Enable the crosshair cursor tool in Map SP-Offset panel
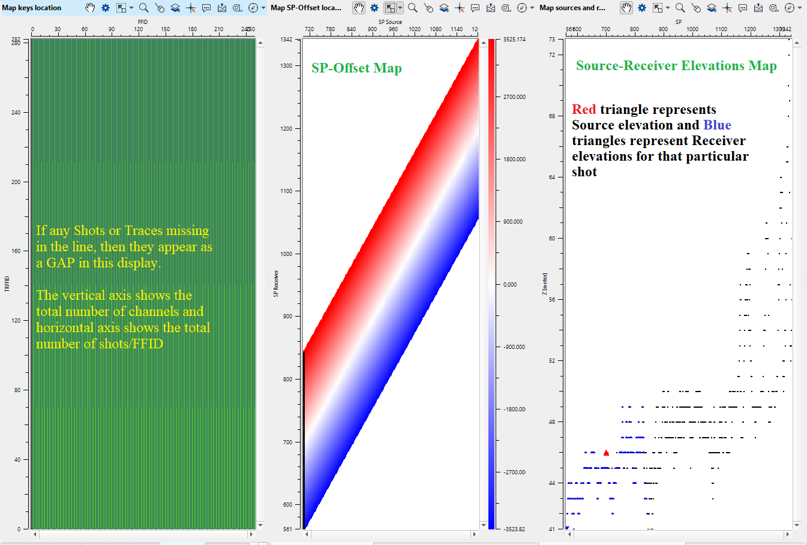The width and height of the screenshot is (807, 545). [460, 8]
